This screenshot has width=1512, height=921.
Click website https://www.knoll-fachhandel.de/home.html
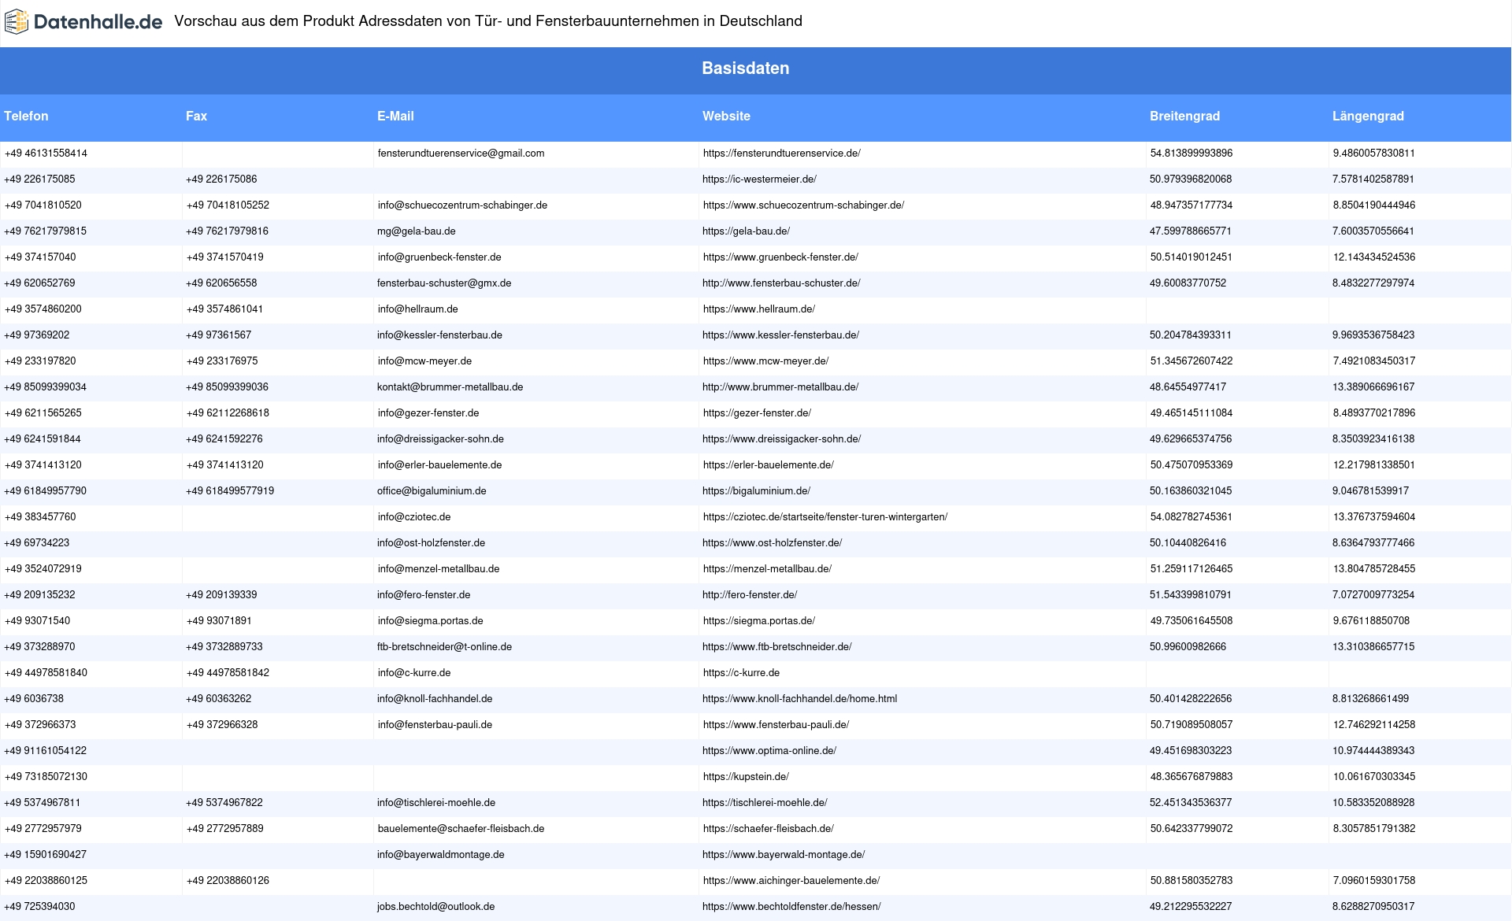[x=799, y=699]
